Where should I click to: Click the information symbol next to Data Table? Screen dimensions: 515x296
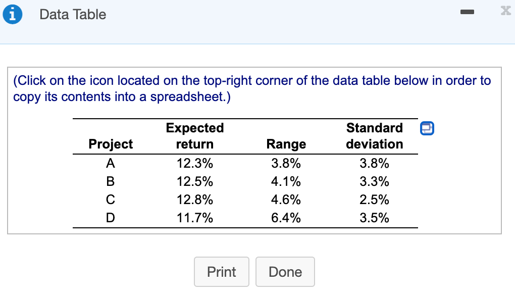click(x=12, y=14)
